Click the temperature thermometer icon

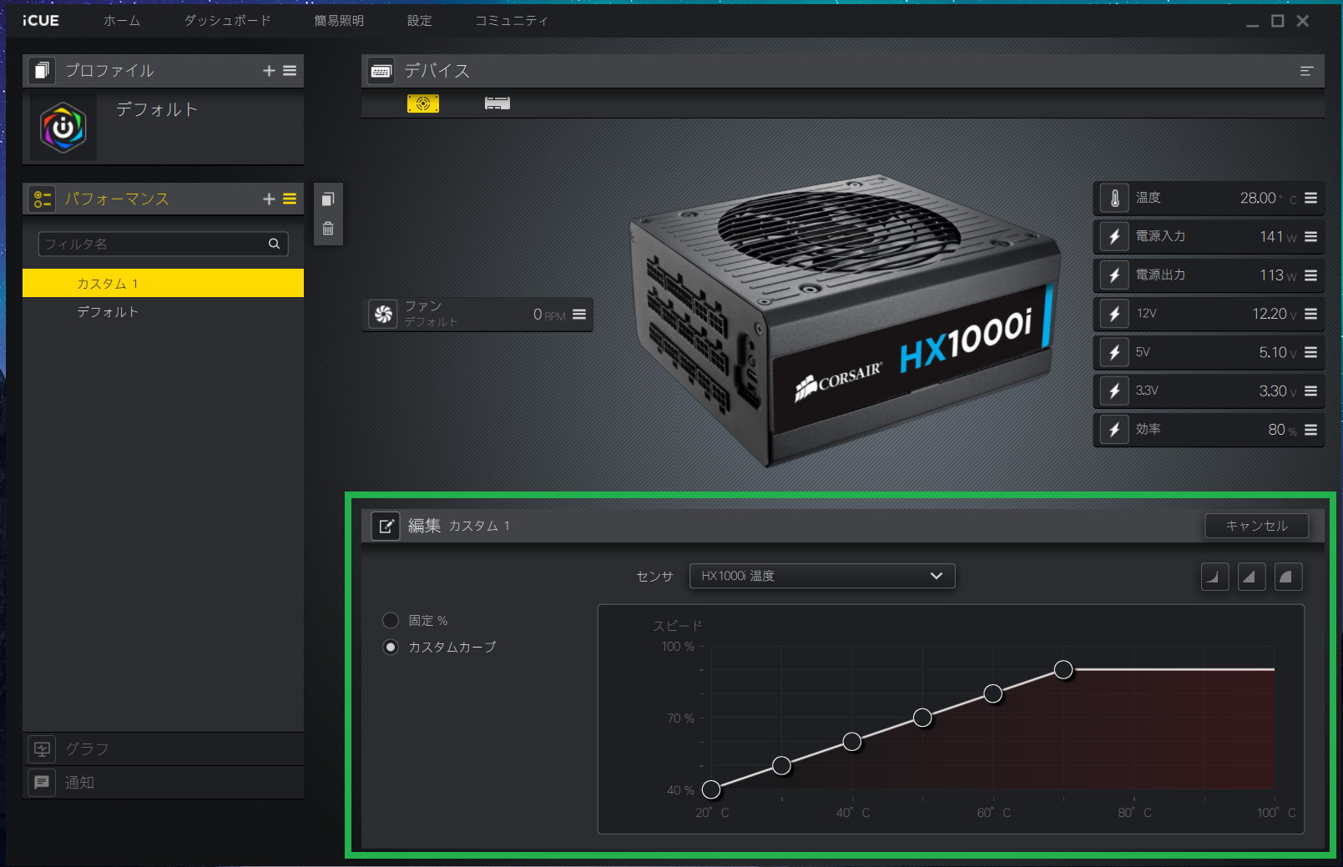tap(1114, 198)
